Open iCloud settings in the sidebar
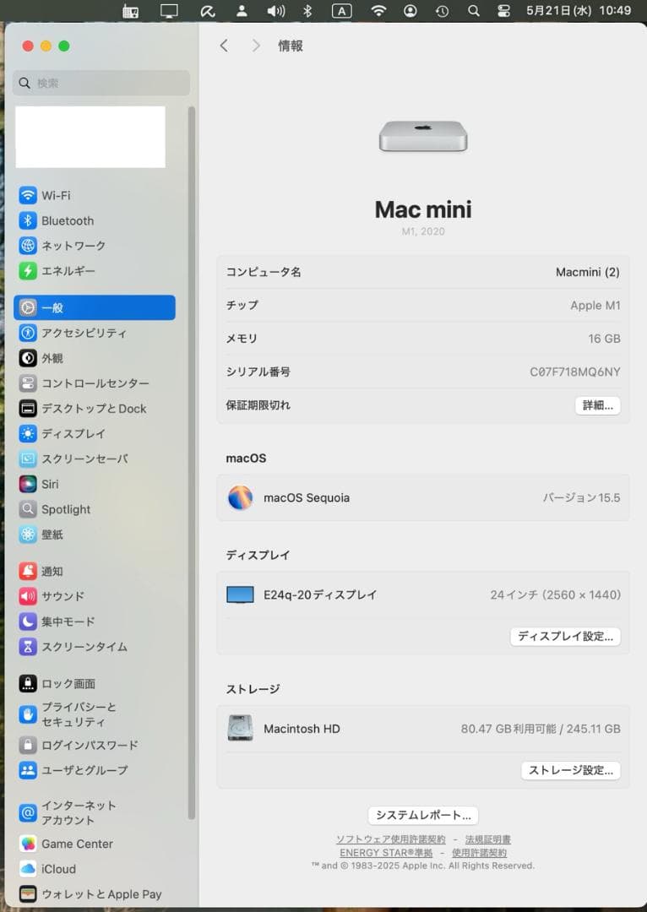Viewport: 647px width, 912px height. 95,868
